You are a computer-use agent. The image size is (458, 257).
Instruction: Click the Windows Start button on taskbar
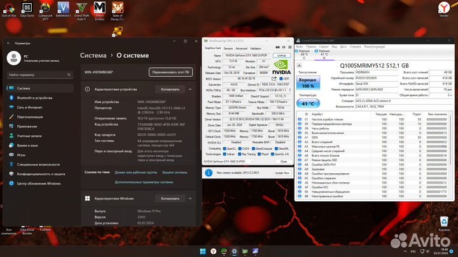coord(203,251)
